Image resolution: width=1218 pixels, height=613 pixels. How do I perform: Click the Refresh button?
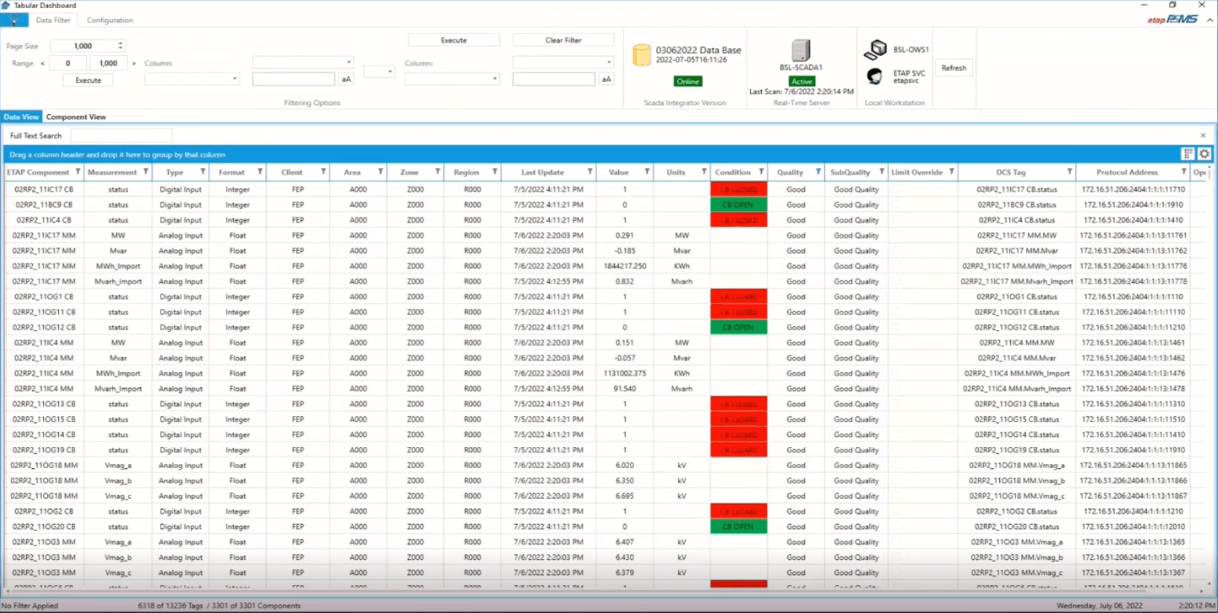(x=953, y=68)
